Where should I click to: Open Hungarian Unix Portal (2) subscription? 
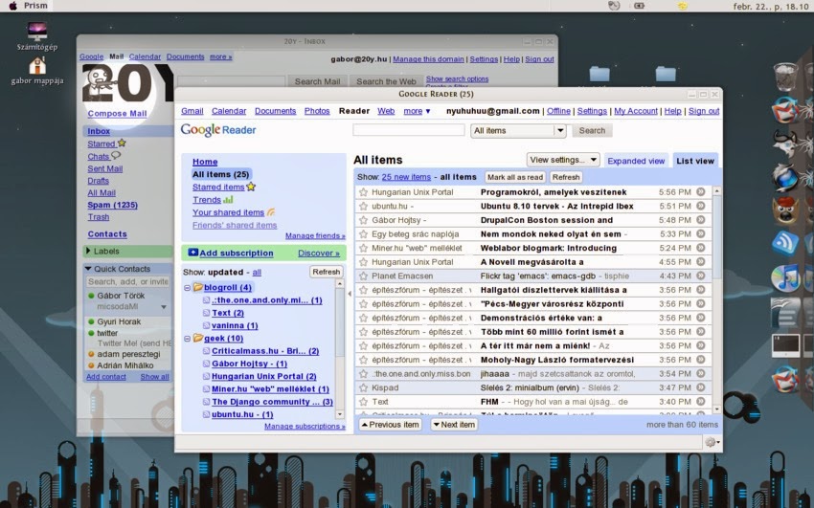(263, 376)
